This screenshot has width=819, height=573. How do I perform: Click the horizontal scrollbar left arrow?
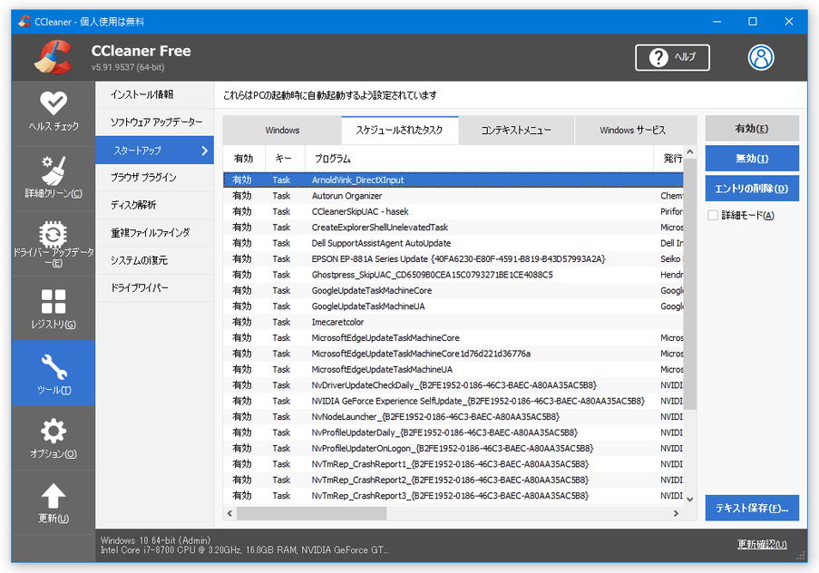pos(229,513)
